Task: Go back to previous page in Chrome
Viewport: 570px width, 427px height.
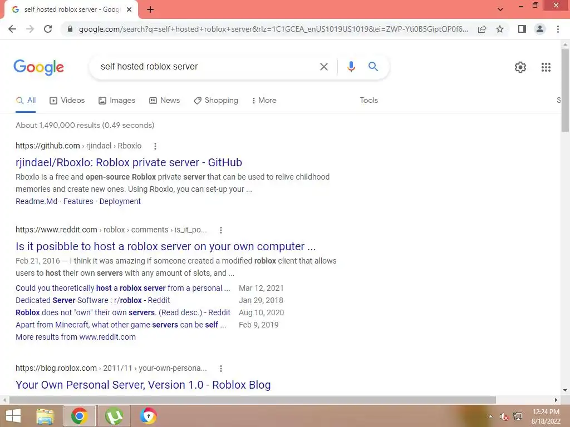Action: click(12, 29)
